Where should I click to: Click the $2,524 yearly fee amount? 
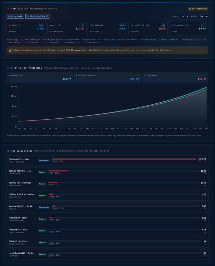pos(202,159)
